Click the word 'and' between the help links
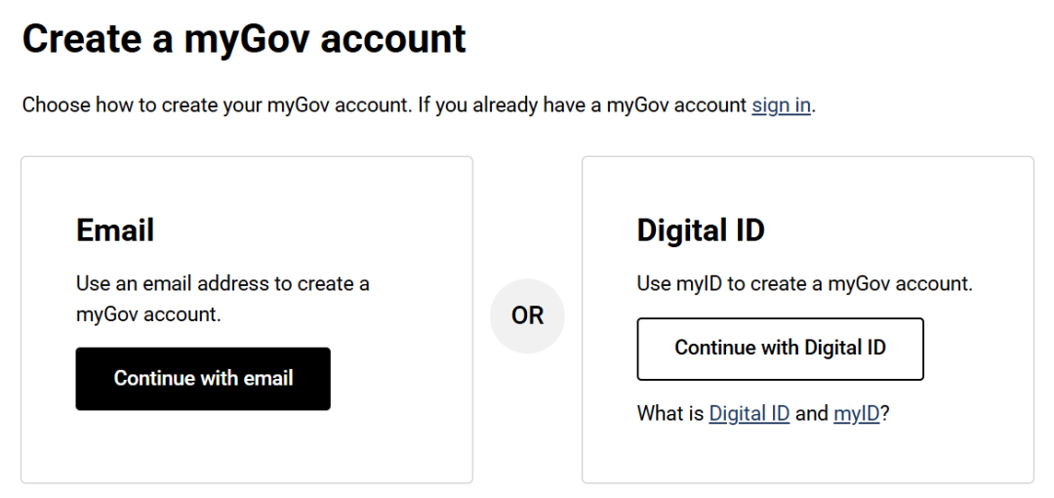1054x498 pixels. (x=811, y=413)
